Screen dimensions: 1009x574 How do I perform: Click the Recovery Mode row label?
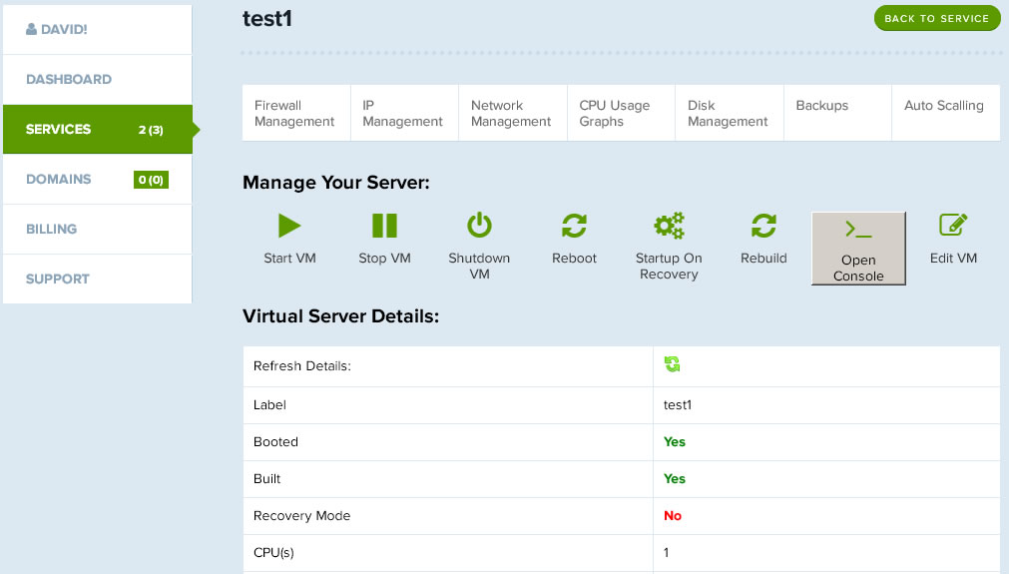tap(301, 515)
